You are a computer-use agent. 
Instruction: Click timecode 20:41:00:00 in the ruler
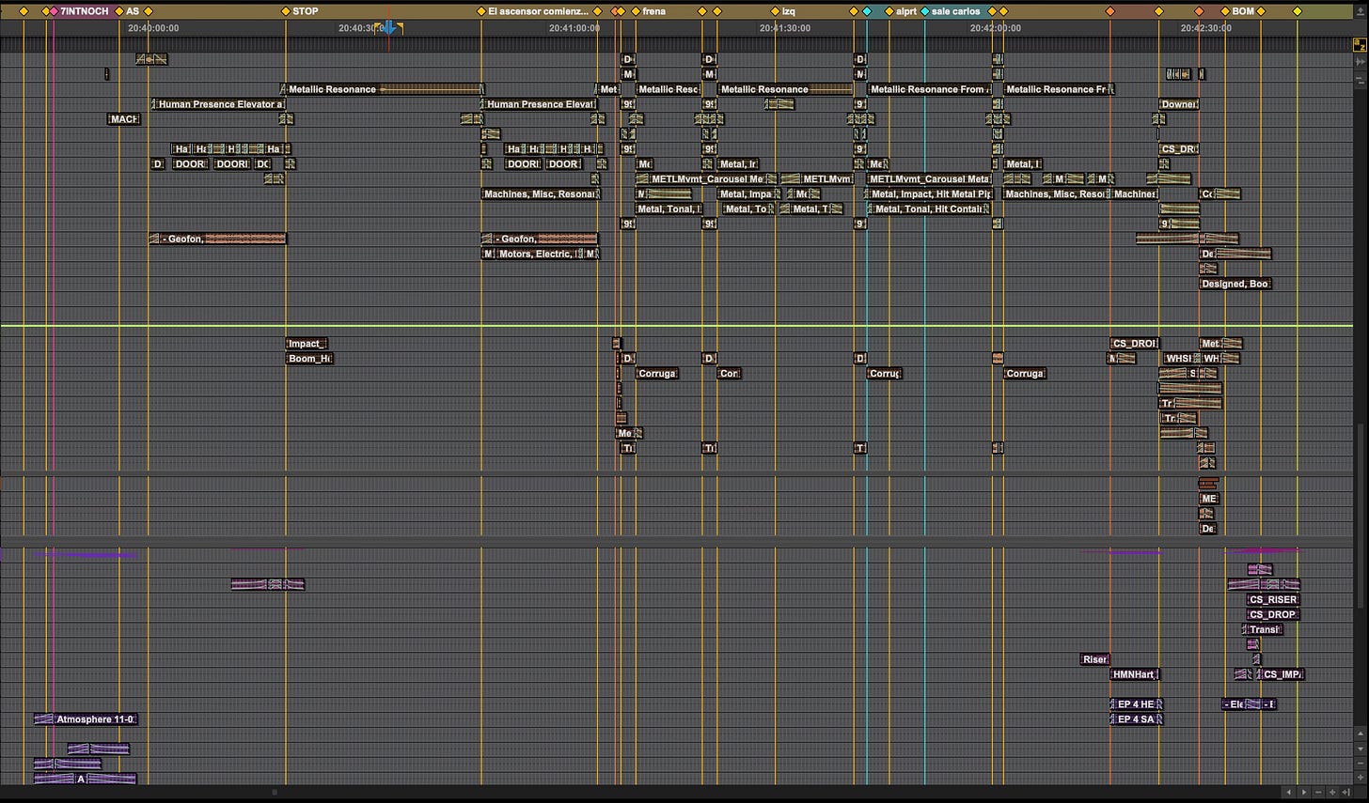click(574, 28)
